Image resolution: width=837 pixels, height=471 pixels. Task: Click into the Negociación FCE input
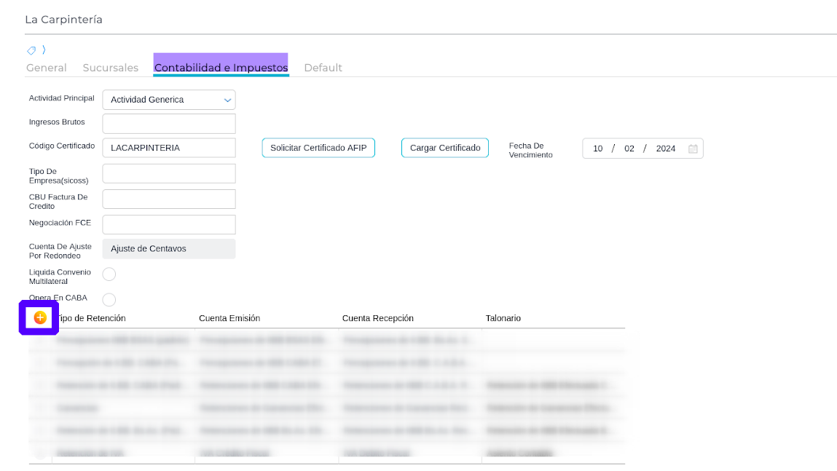[x=169, y=224]
